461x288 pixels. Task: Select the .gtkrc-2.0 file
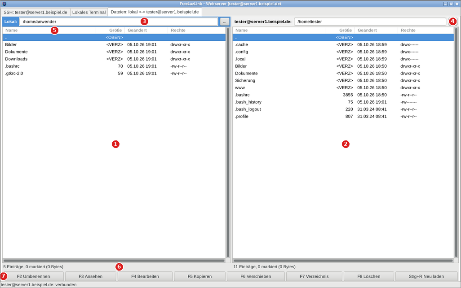pos(114,74)
